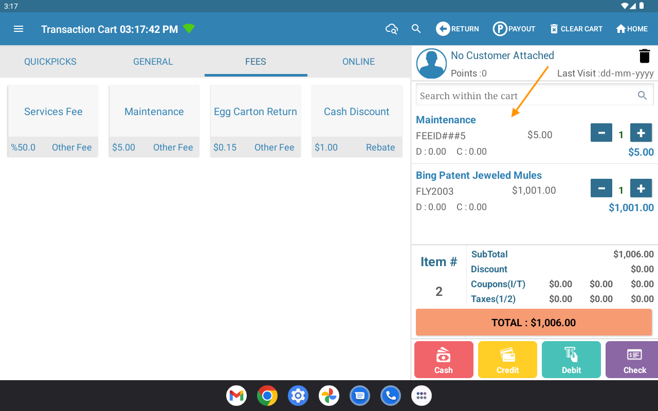The height and width of the screenshot is (411, 658).
Task: Select Bing Patent Jeweled Mules cart item
Action: (479, 175)
